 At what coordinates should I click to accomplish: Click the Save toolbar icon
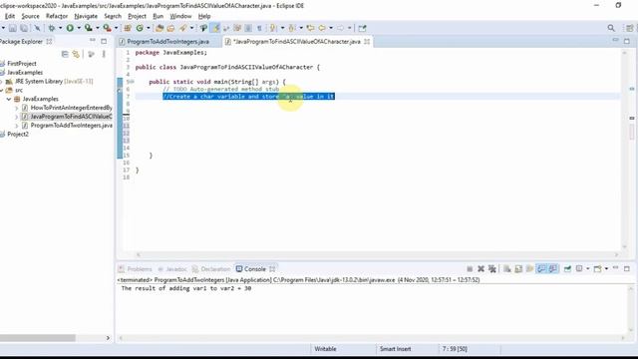[x=13, y=28]
